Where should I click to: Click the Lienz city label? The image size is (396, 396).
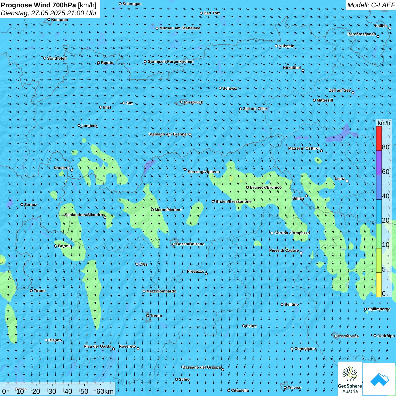340,178
